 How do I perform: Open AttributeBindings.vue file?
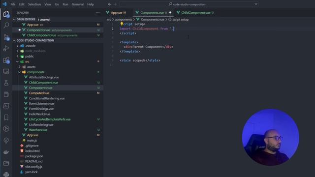coord(58,77)
